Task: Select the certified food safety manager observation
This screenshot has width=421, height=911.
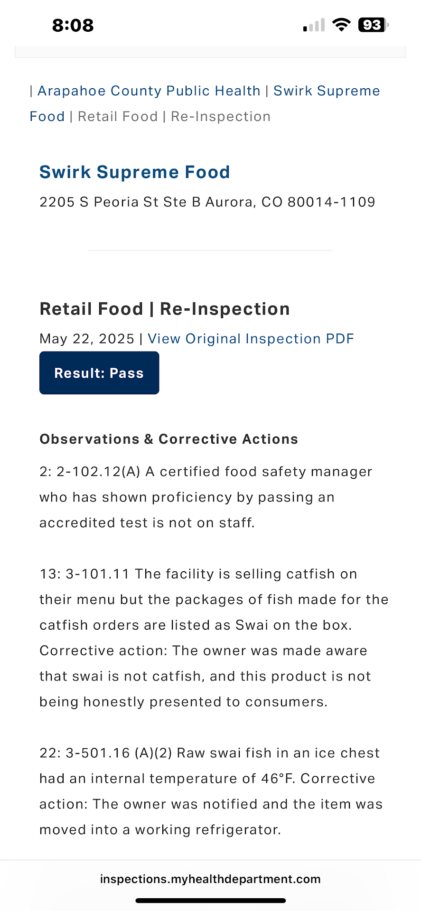Action: [206, 497]
